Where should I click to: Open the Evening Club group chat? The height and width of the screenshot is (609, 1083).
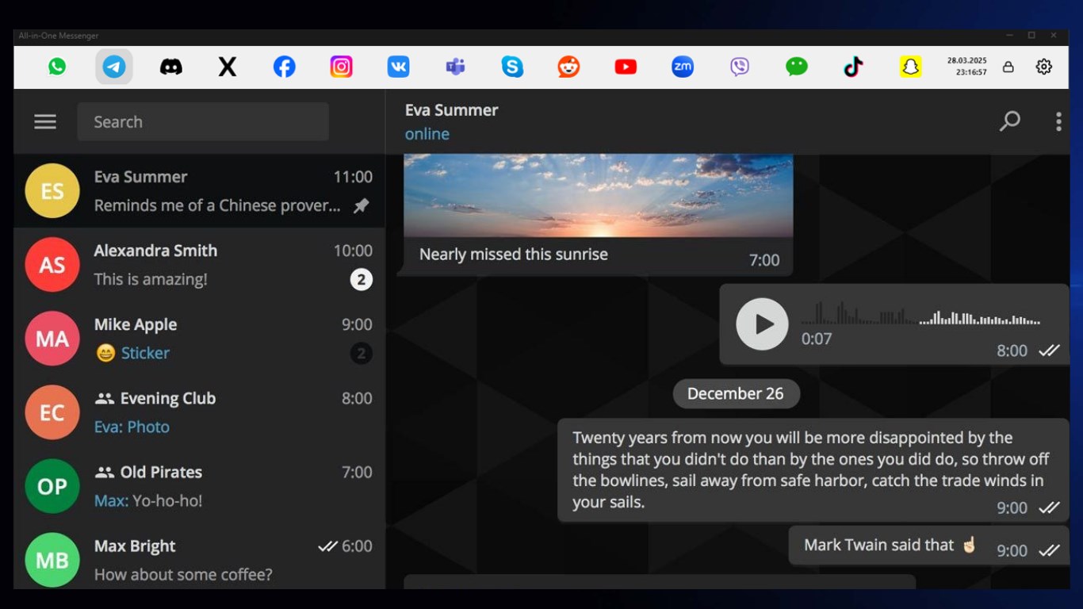pyautogui.click(x=198, y=412)
